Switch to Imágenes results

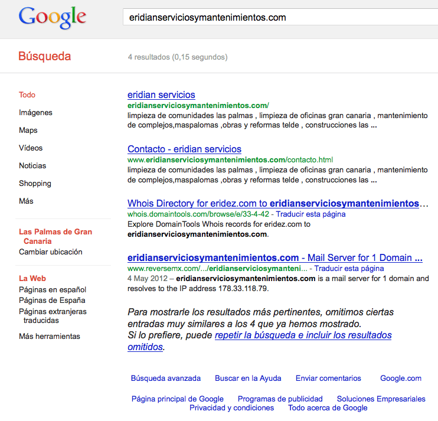point(35,113)
